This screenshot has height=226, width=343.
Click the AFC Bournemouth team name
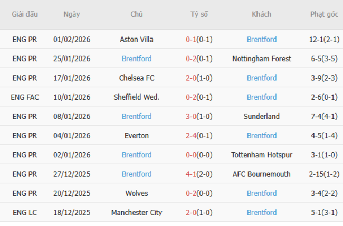[261, 174]
